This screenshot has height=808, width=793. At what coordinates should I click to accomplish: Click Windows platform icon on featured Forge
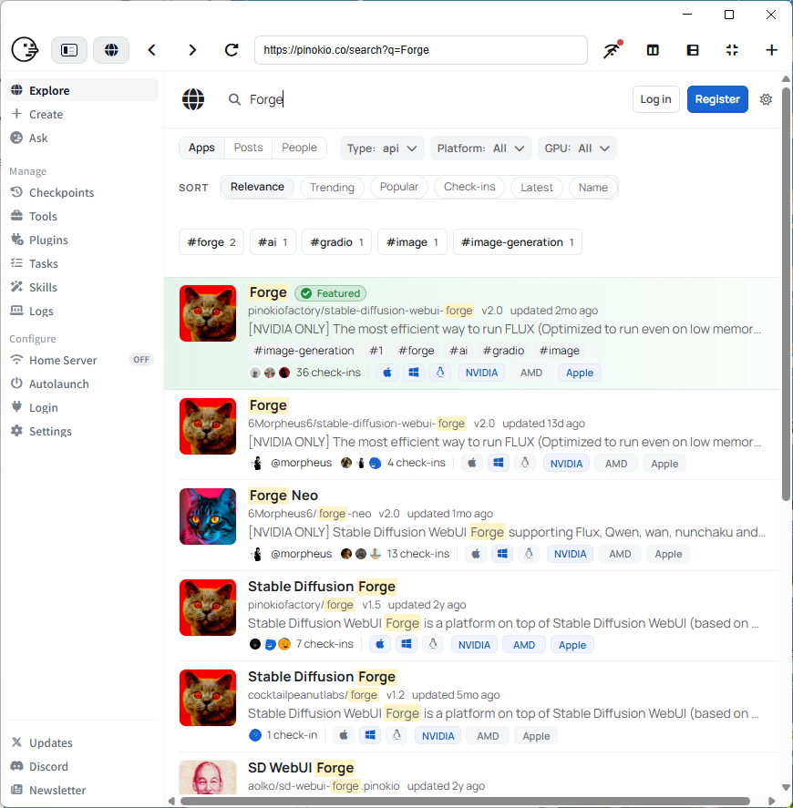click(414, 373)
